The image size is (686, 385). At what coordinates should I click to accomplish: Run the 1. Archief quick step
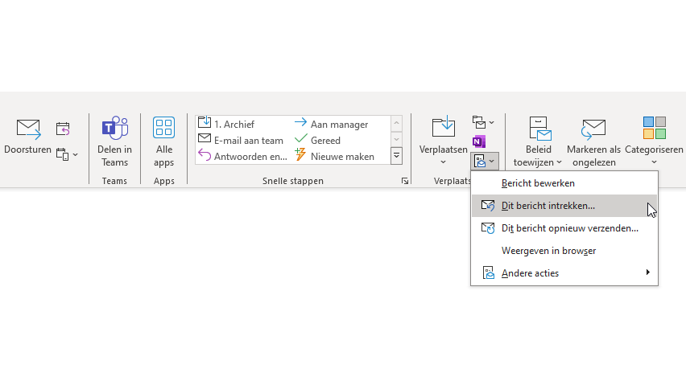(x=234, y=124)
